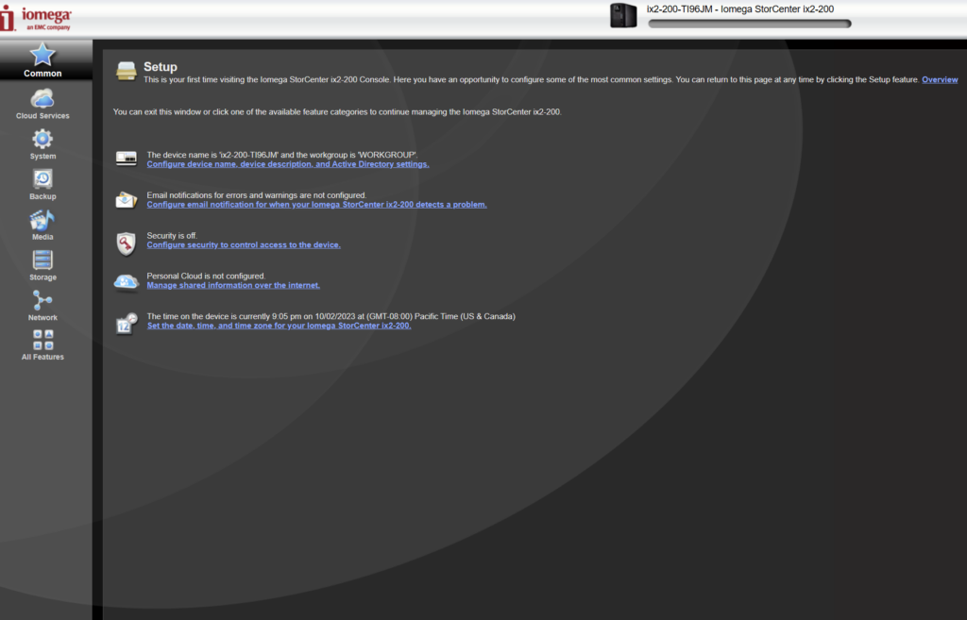Click the device name card icon

126,159
